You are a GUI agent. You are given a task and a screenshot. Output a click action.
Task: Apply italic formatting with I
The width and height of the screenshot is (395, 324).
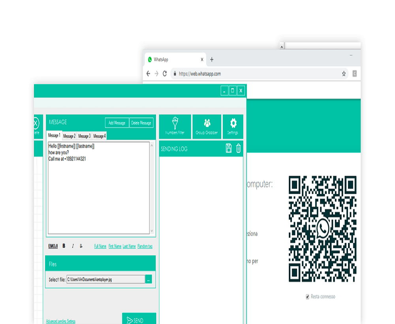coord(73,246)
